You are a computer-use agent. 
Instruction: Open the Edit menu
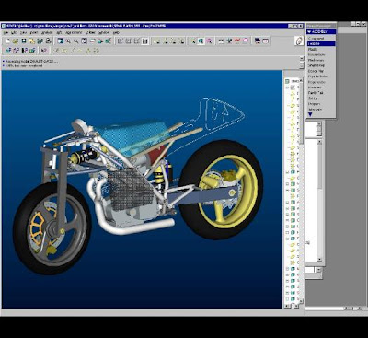coord(14,32)
